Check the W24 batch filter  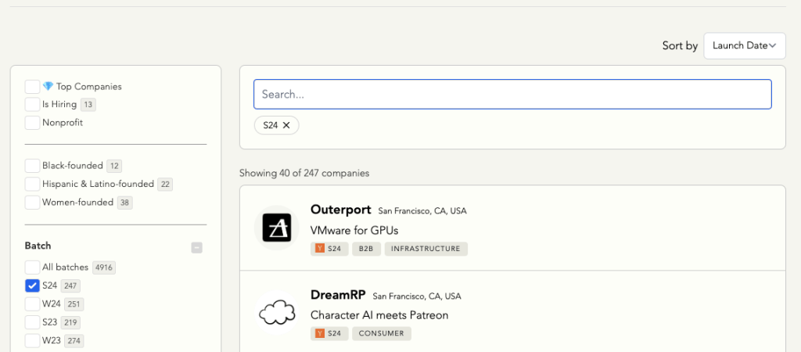pyautogui.click(x=32, y=304)
